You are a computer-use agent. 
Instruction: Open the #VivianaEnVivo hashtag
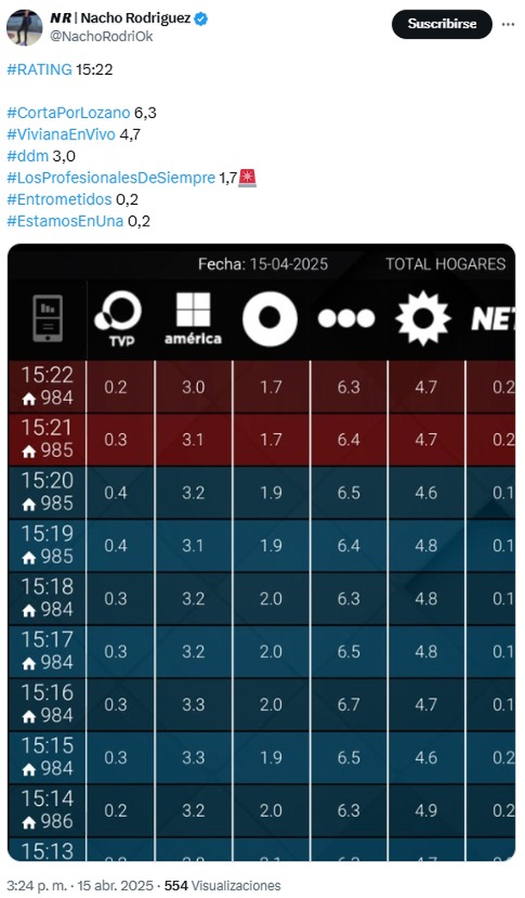[60, 134]
